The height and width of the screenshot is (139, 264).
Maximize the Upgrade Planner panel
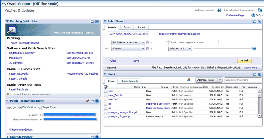pyautogui.click(x=92, y=137)
